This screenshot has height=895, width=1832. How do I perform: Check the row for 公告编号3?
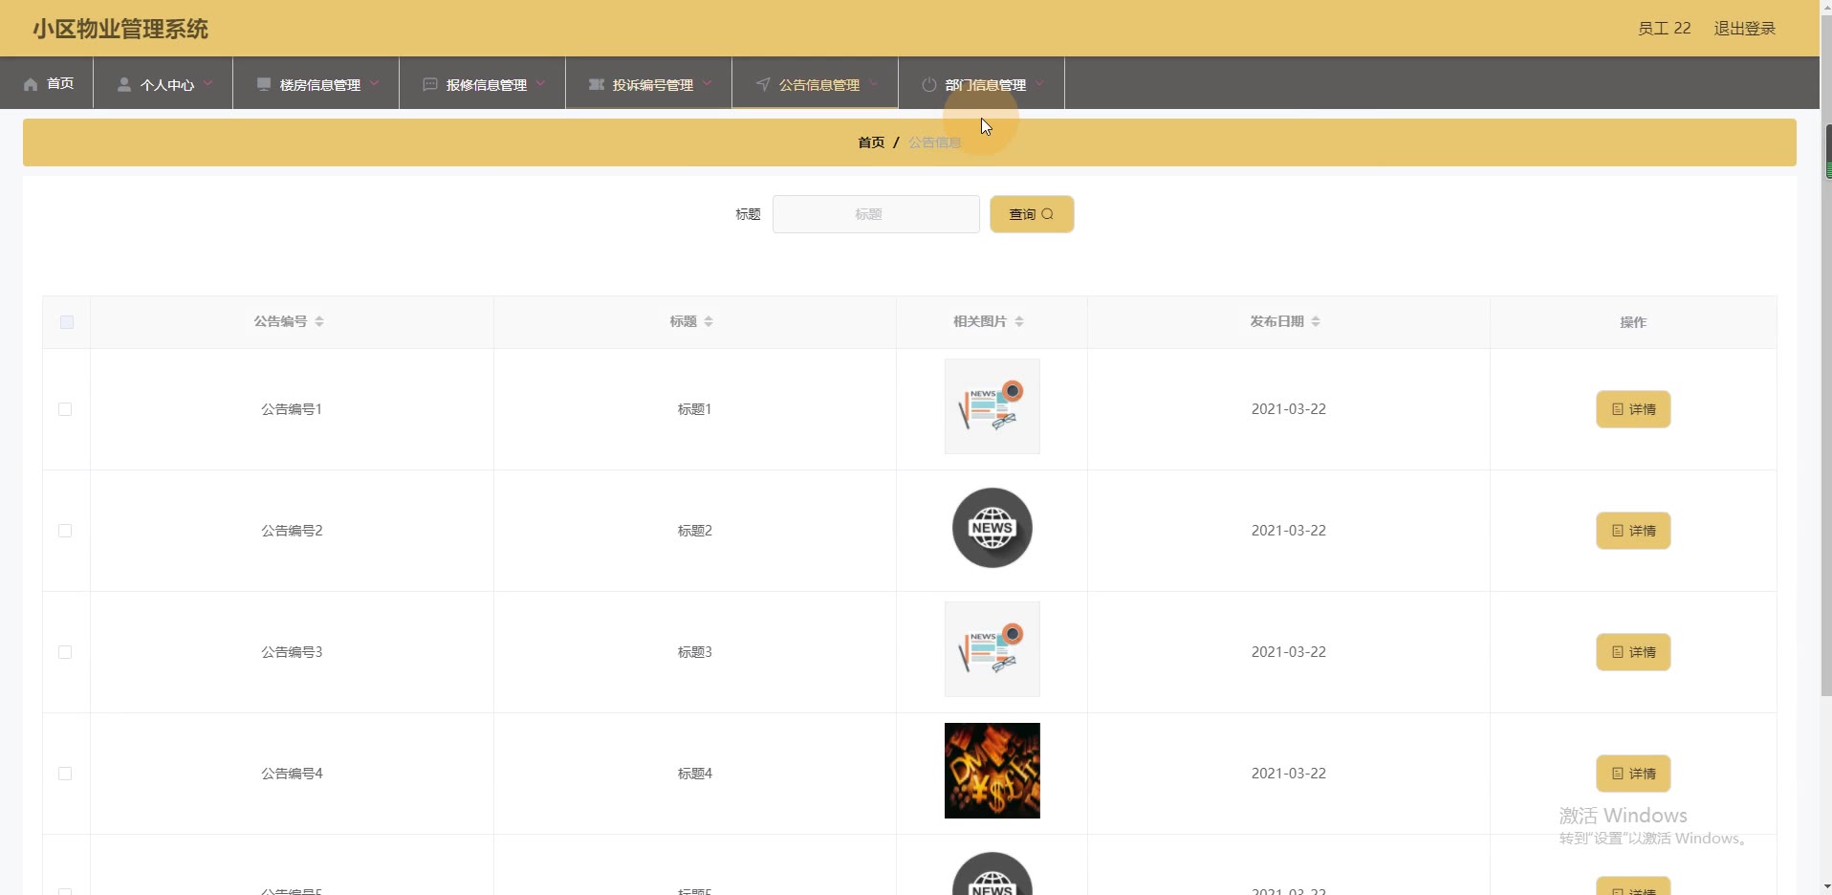(x=65, y=652)
